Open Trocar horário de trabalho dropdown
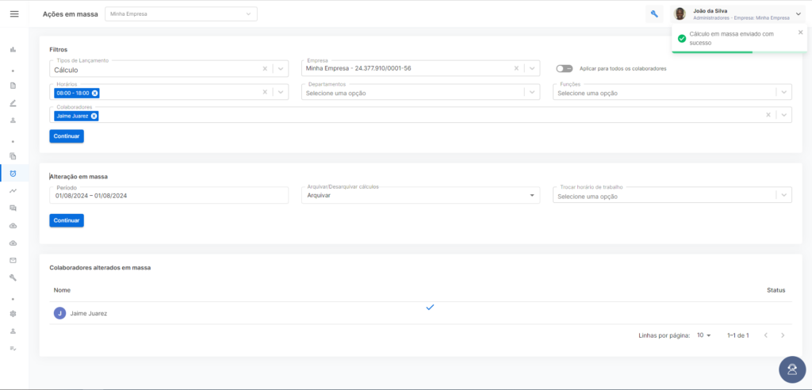812x390 pixels. click(x=672, y=195)
